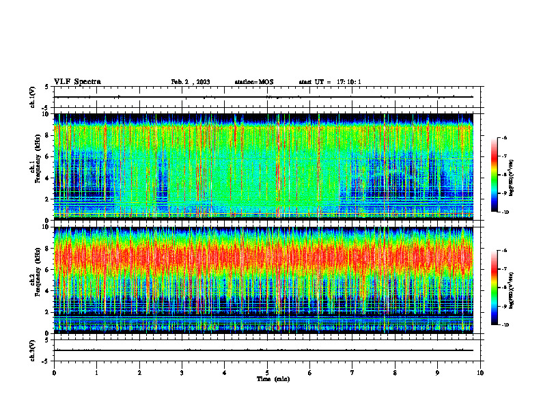The width and height of the screenshot is (541, 418).
Task: Click inside the ch.1 spectrogram panel
Action: [x=264, y=167]
